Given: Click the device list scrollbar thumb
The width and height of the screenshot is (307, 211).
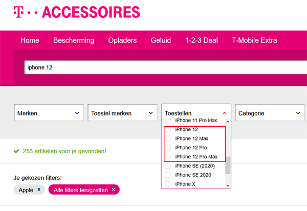Looking at the screenshot, I should click(x=228, y=165).
